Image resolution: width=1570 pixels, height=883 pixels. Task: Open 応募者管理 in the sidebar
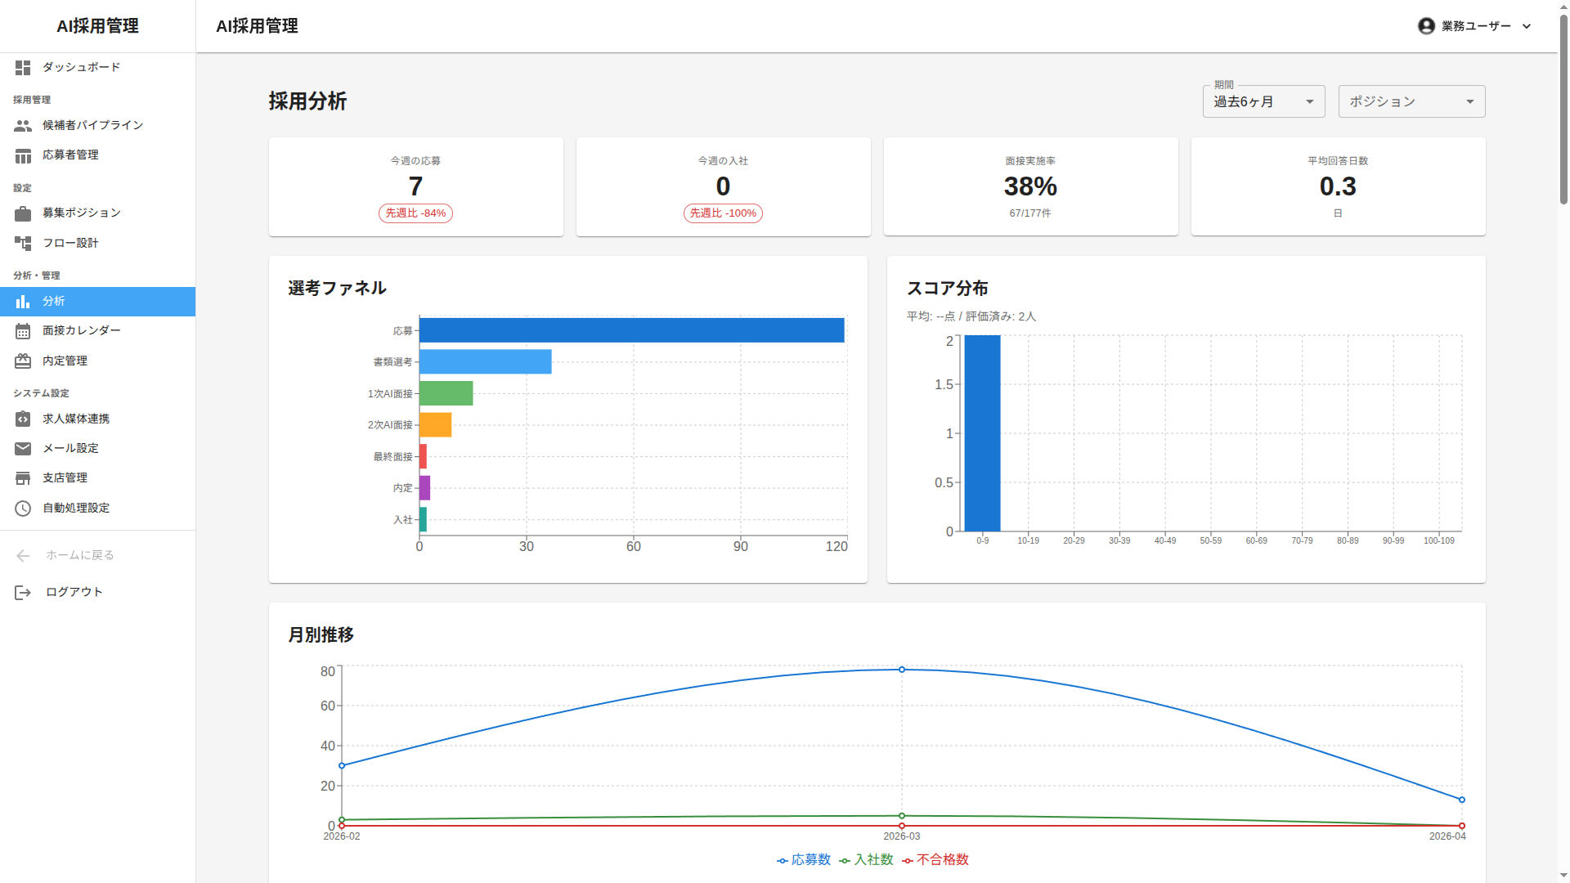coord(70,155)
